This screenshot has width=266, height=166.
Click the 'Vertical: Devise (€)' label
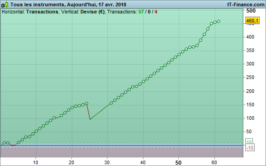[x=83, y=12]
